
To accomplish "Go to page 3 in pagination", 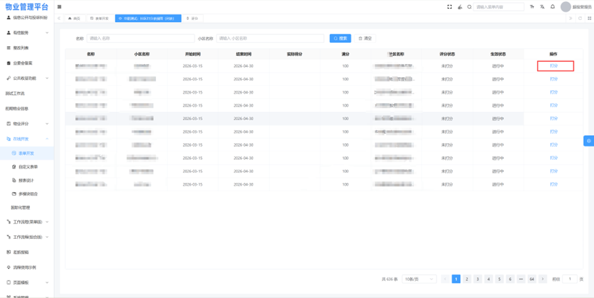I will 477,279.
